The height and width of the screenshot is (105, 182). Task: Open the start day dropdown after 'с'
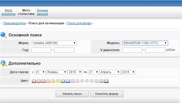pyautogui.click(x=40, y=72)
